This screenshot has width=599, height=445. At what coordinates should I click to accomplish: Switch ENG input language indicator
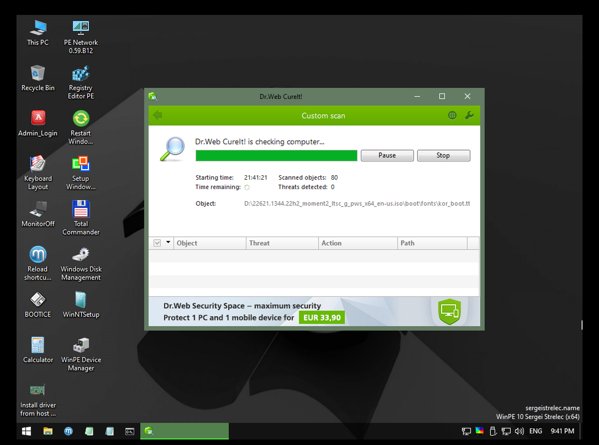[536, 431]
